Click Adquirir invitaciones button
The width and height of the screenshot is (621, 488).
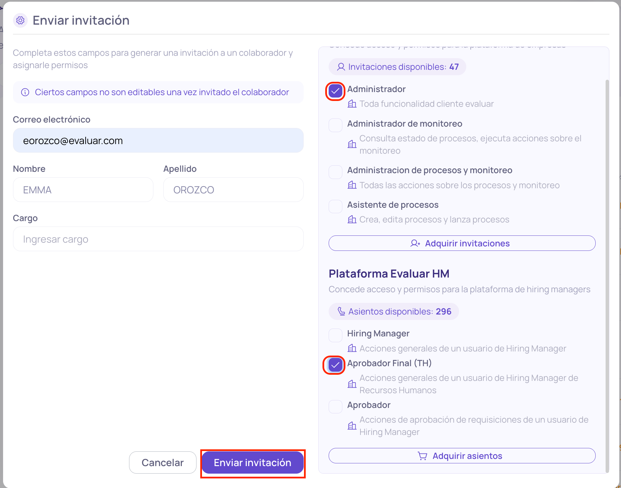click(462, 243)
